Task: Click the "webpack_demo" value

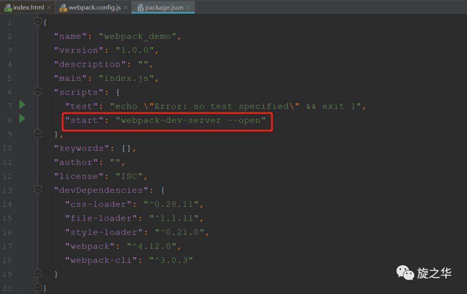Action: pyautogui.click(x=138, y=36)
